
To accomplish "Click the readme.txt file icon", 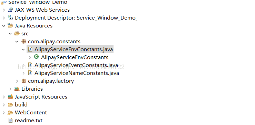I will (x=10, y=120).
